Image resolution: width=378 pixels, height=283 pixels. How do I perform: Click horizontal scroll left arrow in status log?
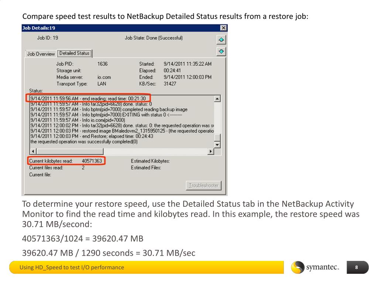[x=33, y=151]
